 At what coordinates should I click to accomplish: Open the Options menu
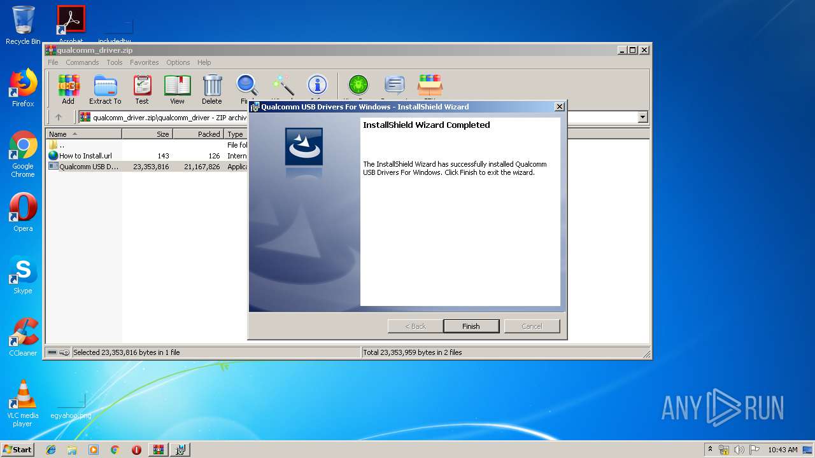click(x=178, y=62)
